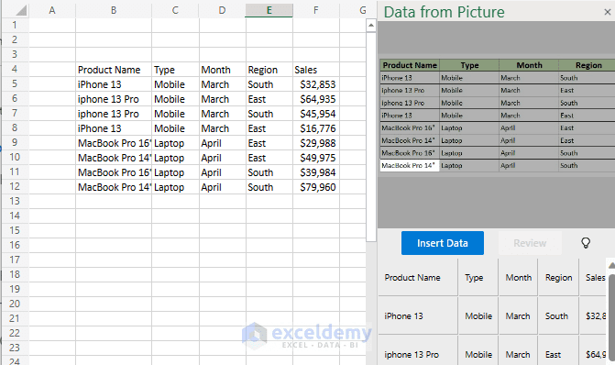Select column D header
Viewport: 615px width, 365px height.
tap(222, 10)
